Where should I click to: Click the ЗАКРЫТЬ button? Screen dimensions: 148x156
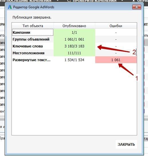(x=126, y=144)
